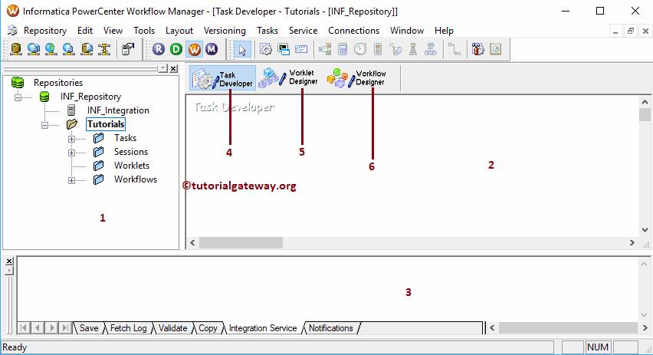Select the Integration Service tab
653x355 pixels.
pos(263,328)
